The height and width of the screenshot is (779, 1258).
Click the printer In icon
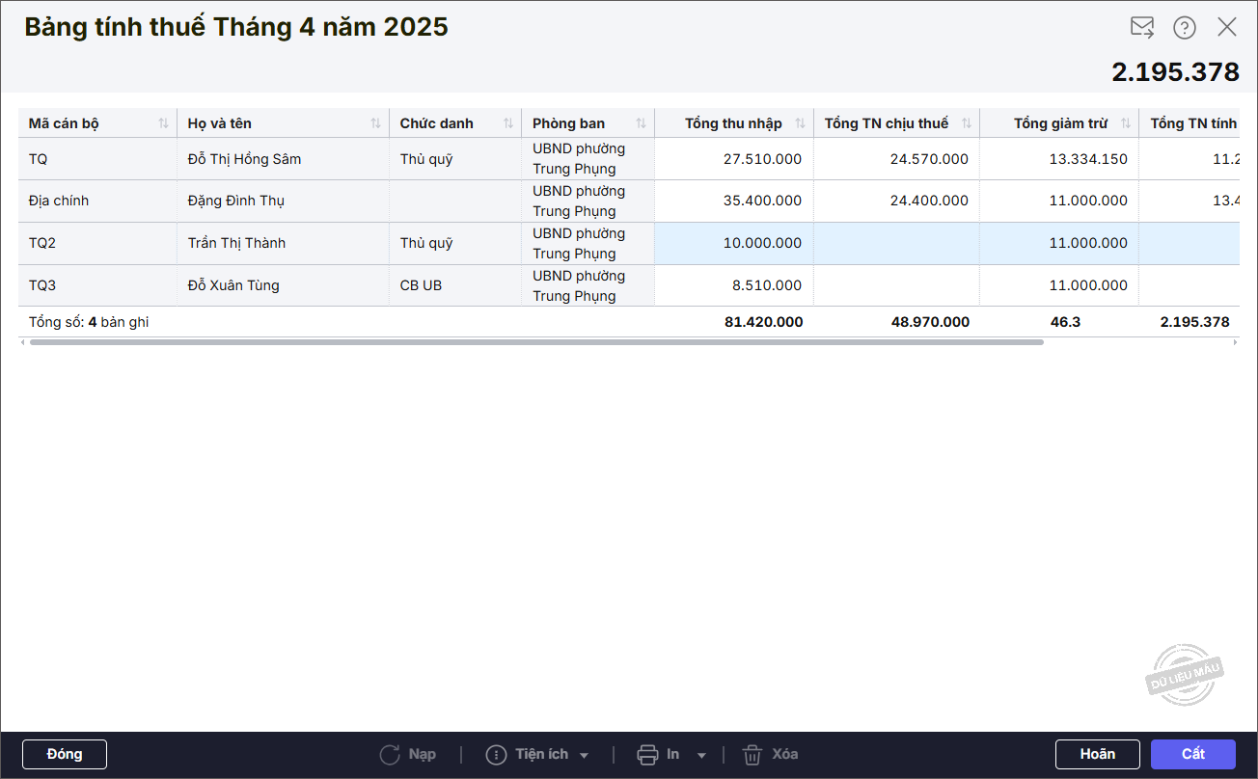tap(647, 755)
